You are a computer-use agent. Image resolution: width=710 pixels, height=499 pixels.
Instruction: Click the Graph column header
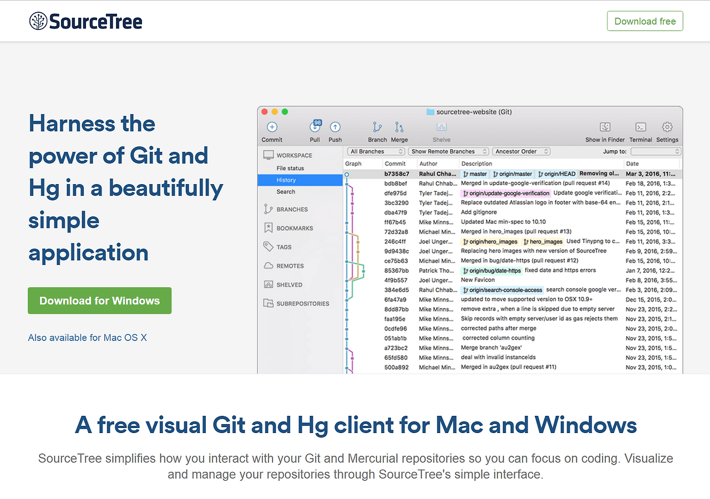coord(353,164)
